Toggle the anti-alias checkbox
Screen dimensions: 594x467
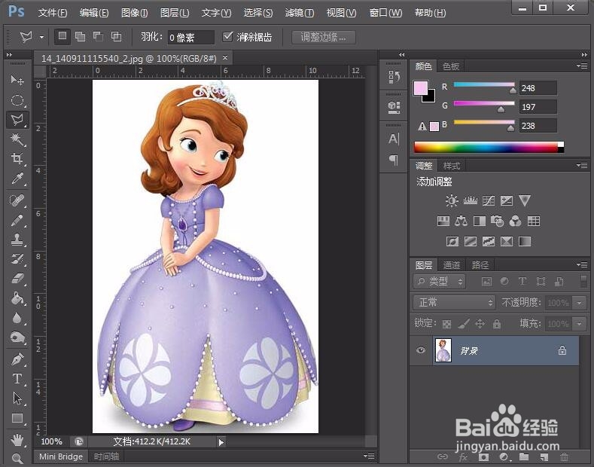227,36
